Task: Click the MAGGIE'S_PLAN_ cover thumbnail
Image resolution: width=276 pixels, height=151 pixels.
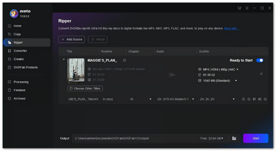Action: (x=76, y=71)
